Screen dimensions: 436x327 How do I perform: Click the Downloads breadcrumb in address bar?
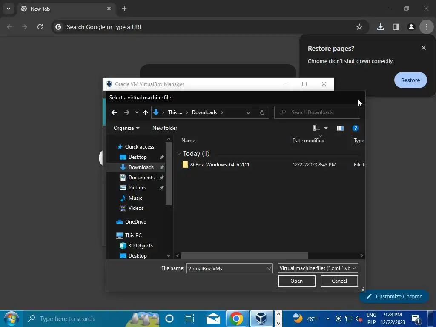pos(204,112)
